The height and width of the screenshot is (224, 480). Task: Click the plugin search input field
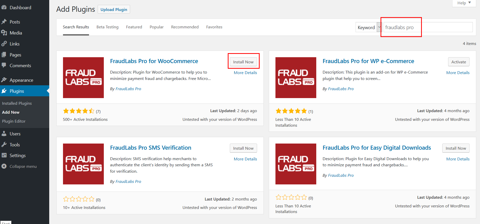tap(428, 27)
